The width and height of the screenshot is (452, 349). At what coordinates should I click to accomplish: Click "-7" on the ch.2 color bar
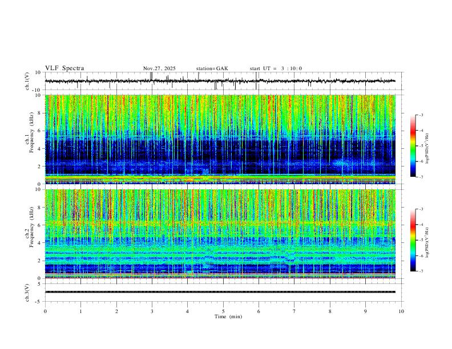(x=421, y=271)
